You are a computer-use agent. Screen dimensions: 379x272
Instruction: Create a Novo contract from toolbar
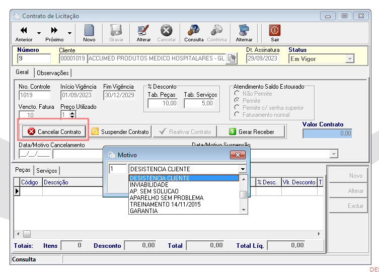(x=89, y=33)
